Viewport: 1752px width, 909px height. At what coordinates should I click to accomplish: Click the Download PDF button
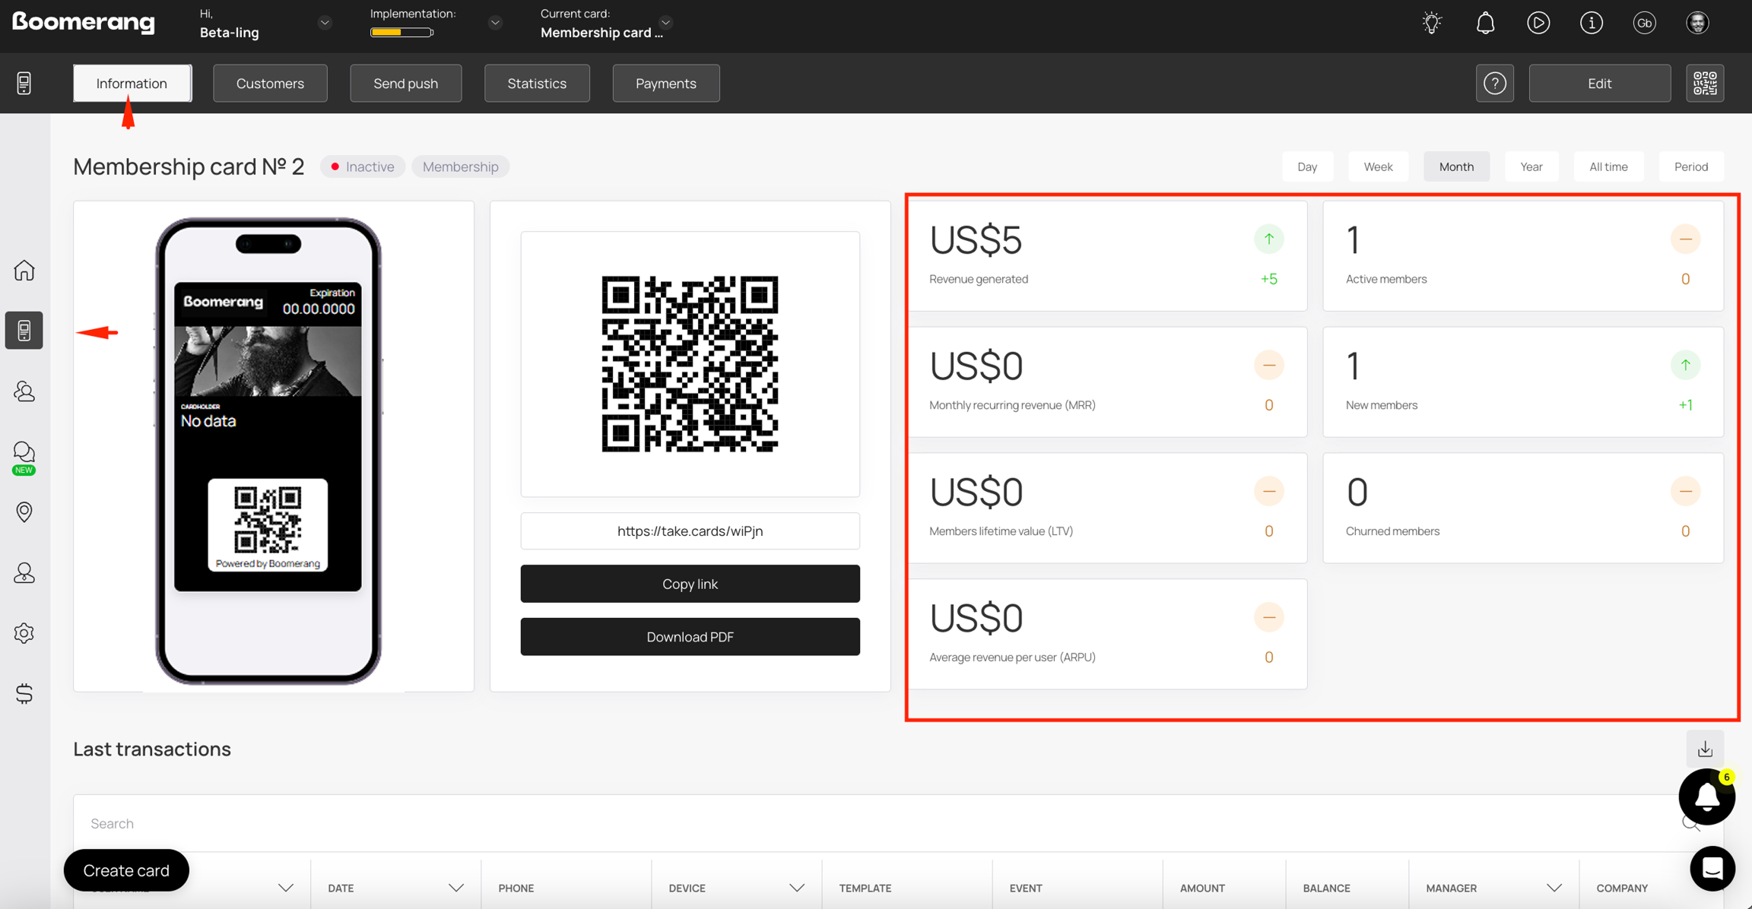[690, 637]
